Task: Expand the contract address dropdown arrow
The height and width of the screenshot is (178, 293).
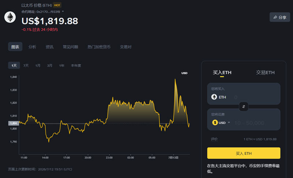Action: pos(63,12)
